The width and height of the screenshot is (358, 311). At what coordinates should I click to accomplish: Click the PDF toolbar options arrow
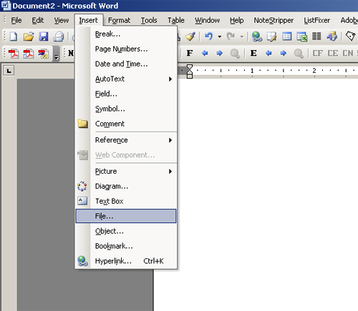[x=56, y=54]
